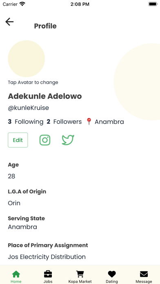
Task: Tap the Message envelope icon
Action: click(144, 274)
